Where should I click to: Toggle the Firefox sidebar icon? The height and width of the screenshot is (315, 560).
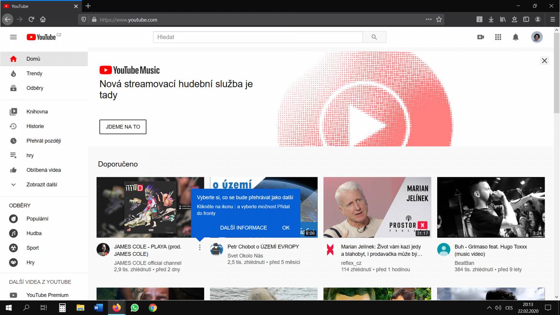coord(526,19)
